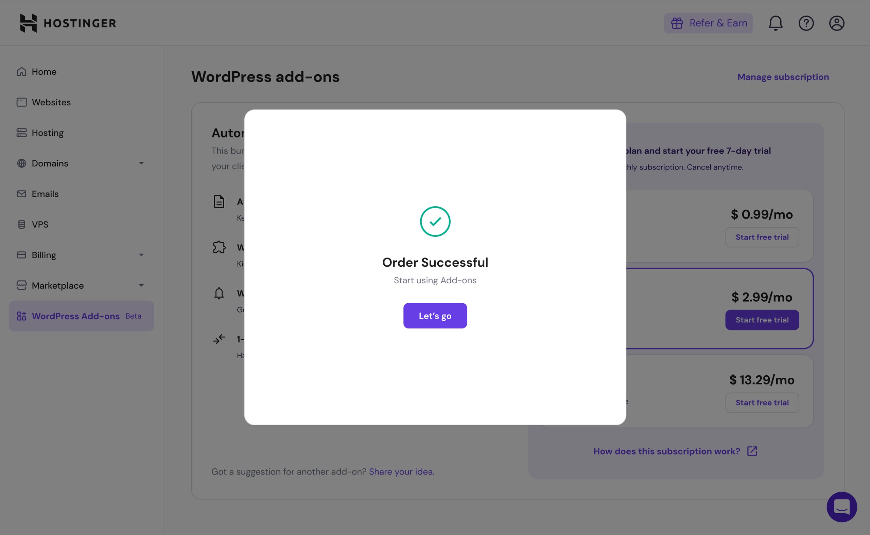Screen dimensions: 870x535
Task: Click the external link icon beside subscription help
Action: (752, 451)
